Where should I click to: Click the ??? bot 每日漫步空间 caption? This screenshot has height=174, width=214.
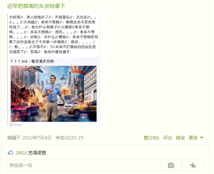[33, 61]
